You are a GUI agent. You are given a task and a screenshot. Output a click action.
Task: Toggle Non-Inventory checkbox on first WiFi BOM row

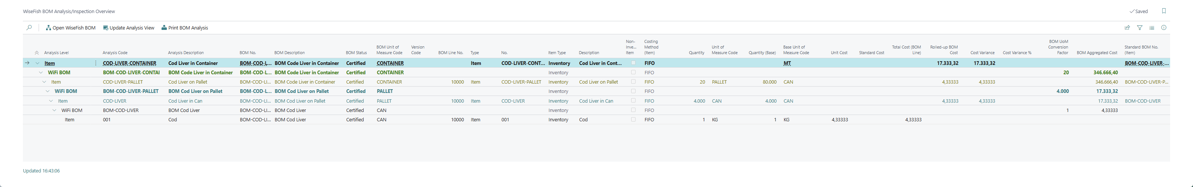click(633, 72)
